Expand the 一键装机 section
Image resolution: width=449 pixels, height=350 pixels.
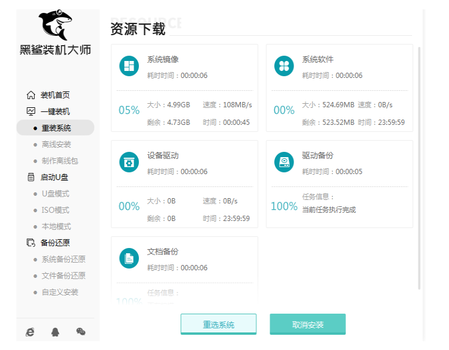tap(55, 111)
